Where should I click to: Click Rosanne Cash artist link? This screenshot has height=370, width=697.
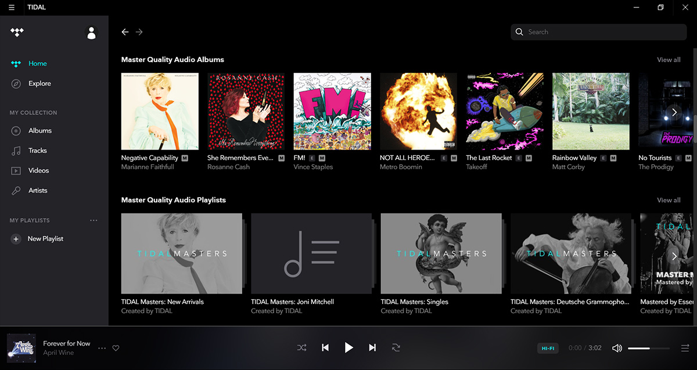229,167
